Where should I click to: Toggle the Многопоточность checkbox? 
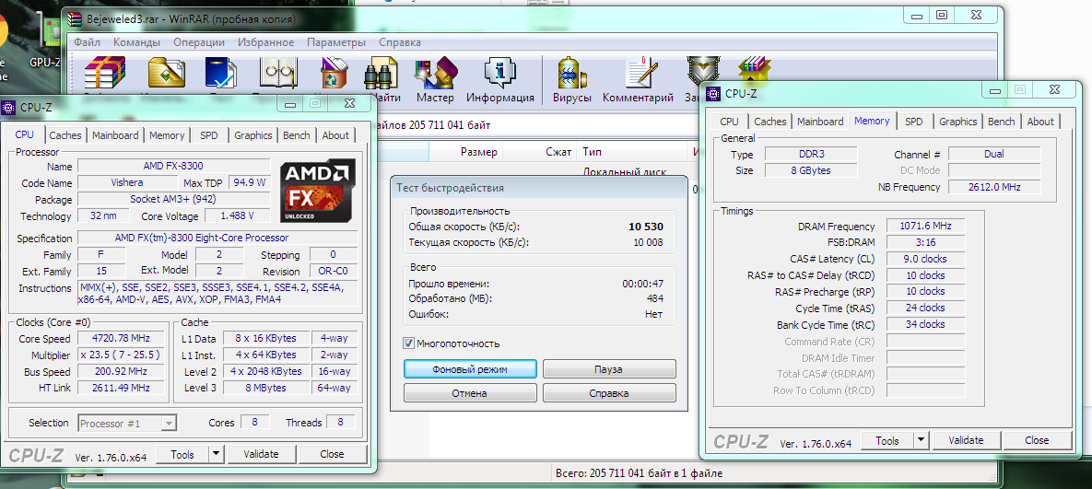click(x=409, y=343)
